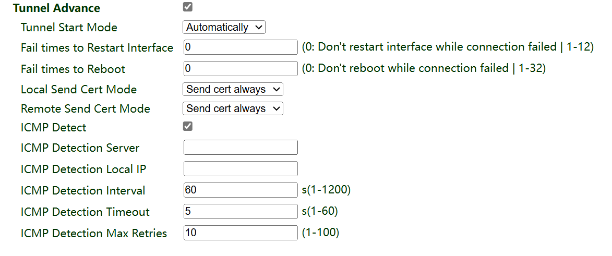Click the "s(1-1200)" range hint text
612x256 pixels.
coord(326,190)
